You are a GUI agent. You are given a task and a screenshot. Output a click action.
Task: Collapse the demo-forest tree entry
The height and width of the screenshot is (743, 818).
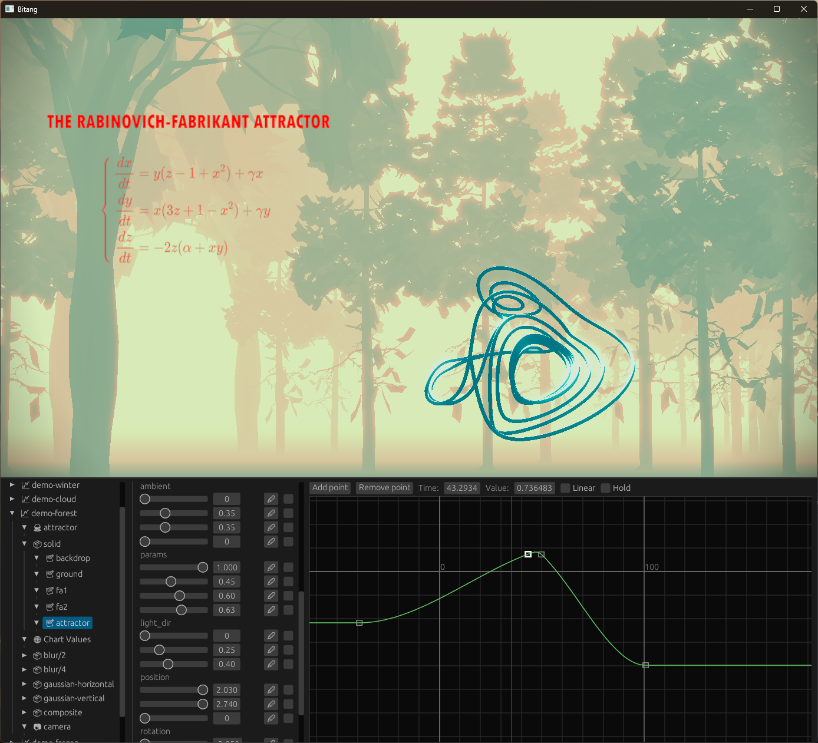pos(12,513)
